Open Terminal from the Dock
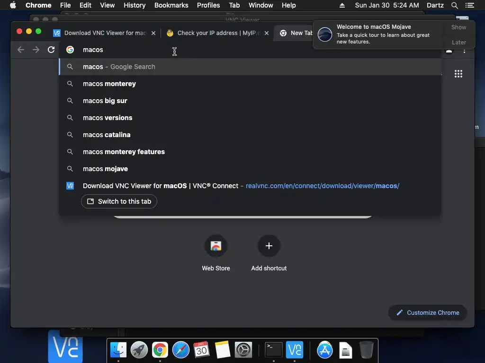485x363 pixels. click(x=274, y=350)
